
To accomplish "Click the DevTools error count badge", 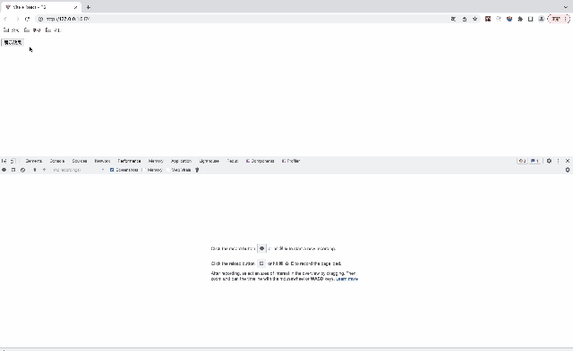I will click(x=522, y=161).
